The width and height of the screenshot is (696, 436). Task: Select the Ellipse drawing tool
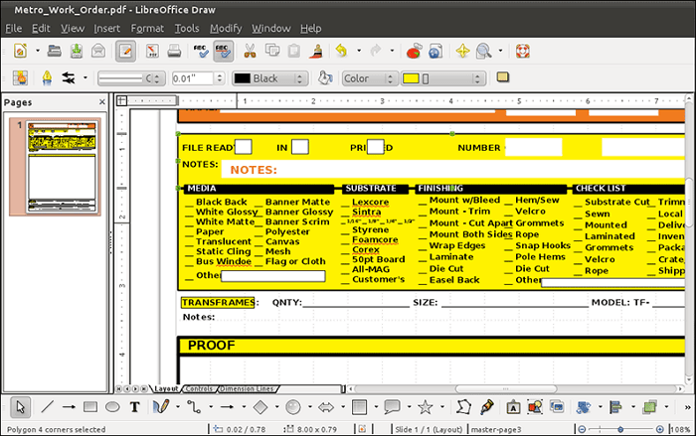coord(112,407)
